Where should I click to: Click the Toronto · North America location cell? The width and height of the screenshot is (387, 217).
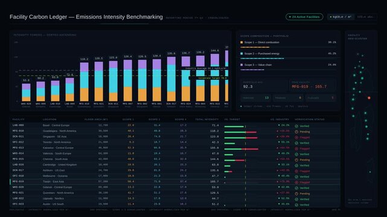(57, 142)
